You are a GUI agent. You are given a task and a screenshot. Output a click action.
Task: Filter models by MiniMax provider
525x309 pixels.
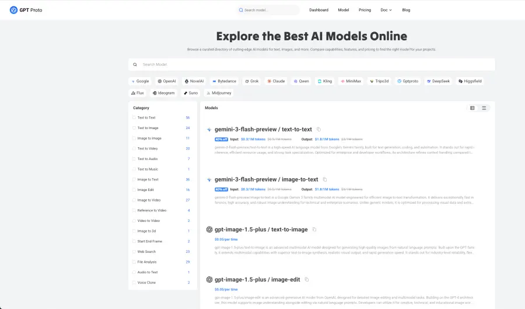[x=351, y=81]
